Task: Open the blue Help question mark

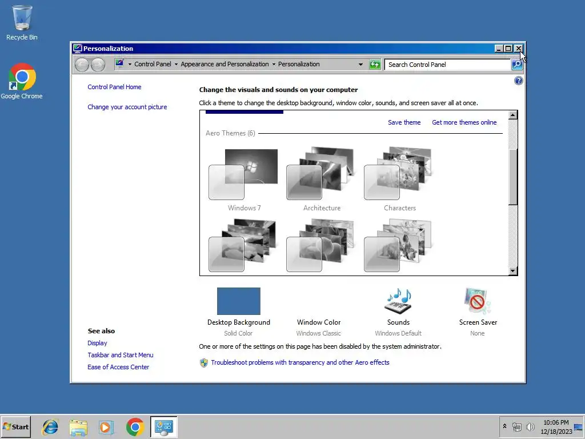Action: click(x=518, y=81)
